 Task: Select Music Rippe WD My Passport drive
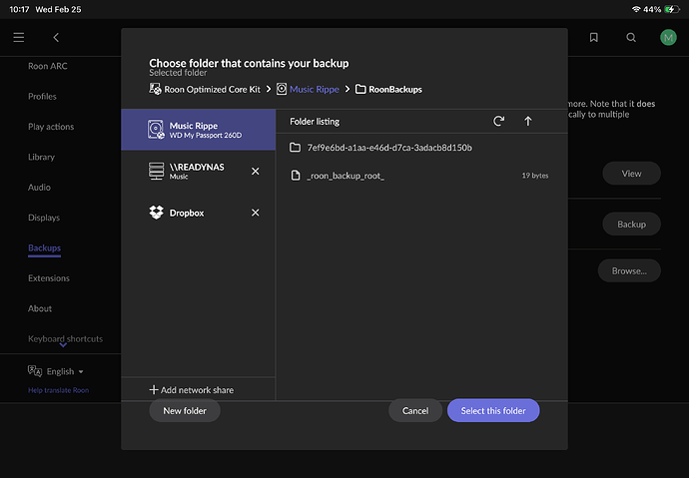[x=198, y=130]
